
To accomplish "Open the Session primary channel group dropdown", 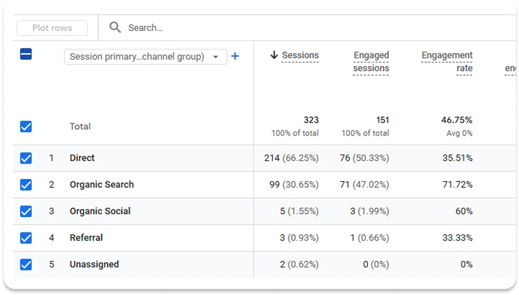I will 137,57.
